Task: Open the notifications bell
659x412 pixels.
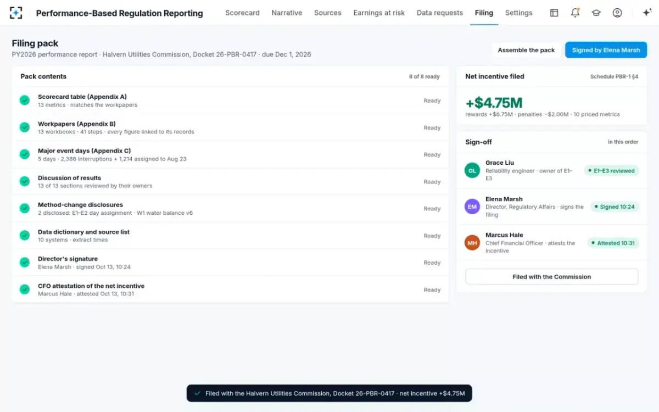Action: [575, 13]
